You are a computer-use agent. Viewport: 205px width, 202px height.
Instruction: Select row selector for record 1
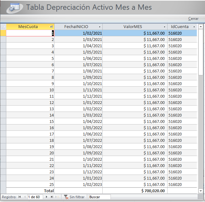click(x=3, y=33)
